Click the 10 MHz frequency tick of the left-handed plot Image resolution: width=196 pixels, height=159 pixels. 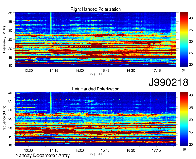tap(10, 145)
